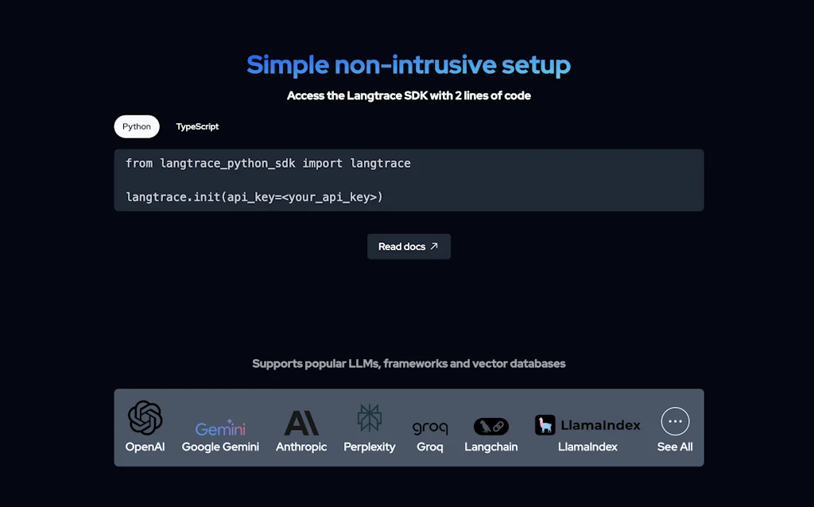Click the langtrace.init code line
The height and width of the screenshot is (507, 814).
coord(255,196)
